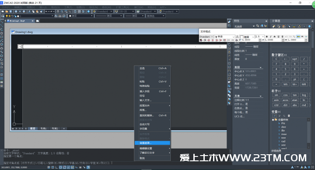
Task: Open the 宋体 font dropdown
Action: 224,37
